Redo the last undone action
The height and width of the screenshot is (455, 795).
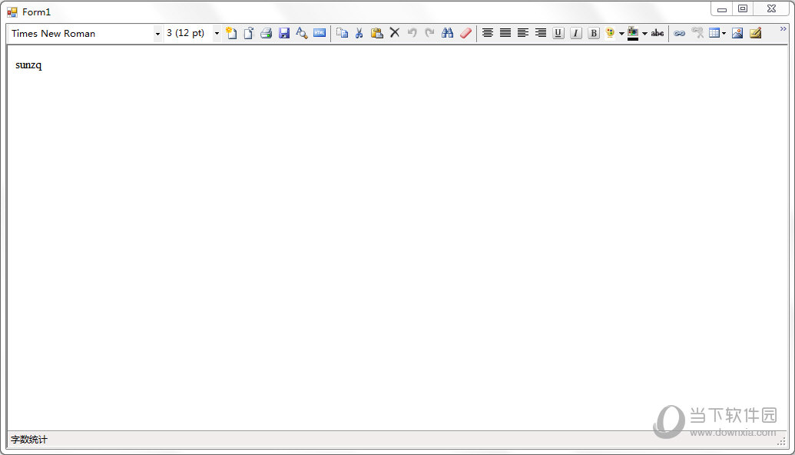(429, 33)
